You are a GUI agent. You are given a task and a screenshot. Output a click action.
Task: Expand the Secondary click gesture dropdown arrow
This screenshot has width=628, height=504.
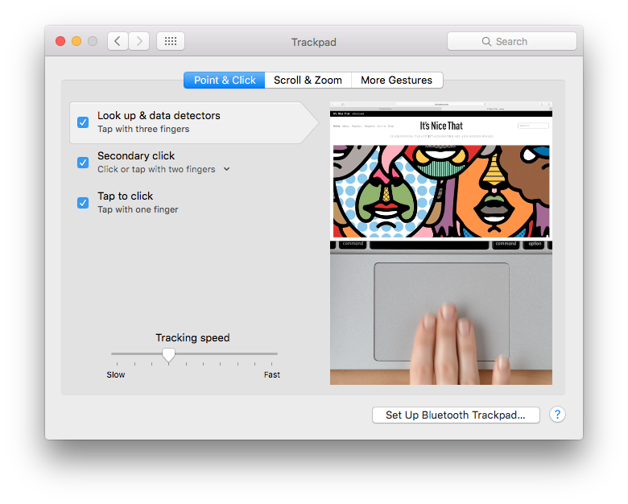(226, 169)
